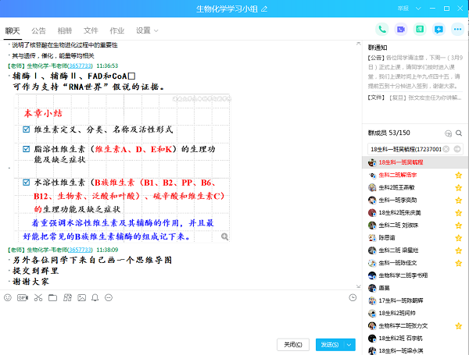Edit group name with pencil icon
Screen dimensions: 469x355
point(263,9)
